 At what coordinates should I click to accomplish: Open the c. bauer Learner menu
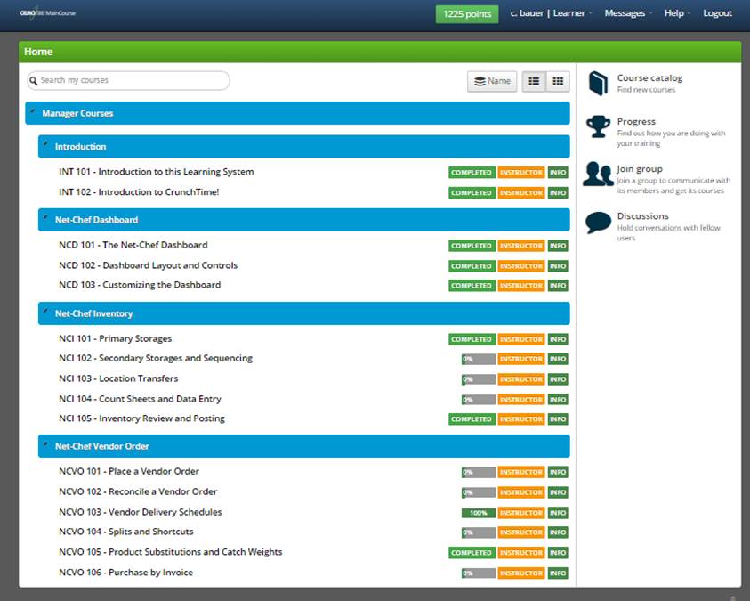point(551,13)
